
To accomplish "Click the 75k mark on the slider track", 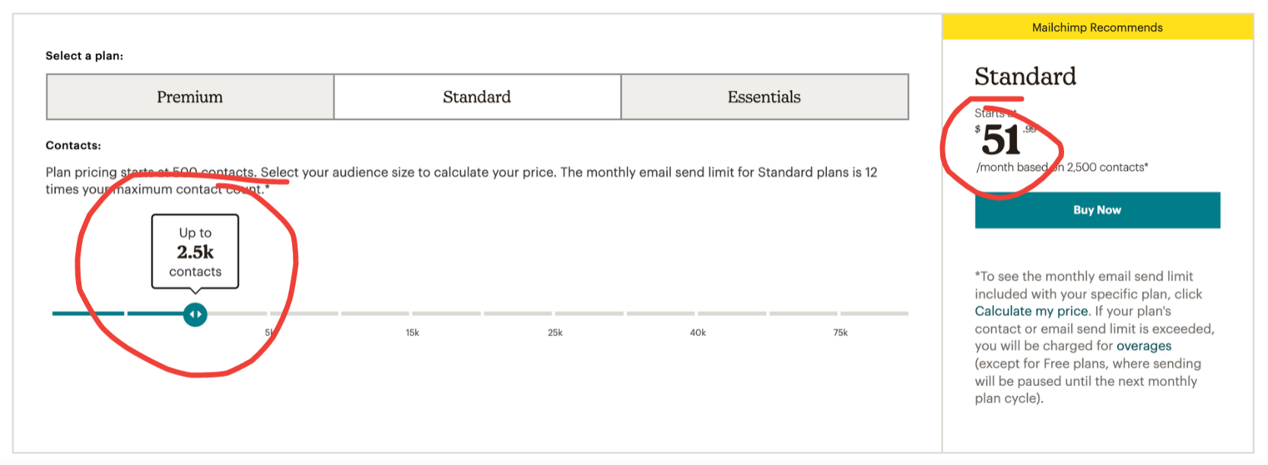I will pos(840,332).
